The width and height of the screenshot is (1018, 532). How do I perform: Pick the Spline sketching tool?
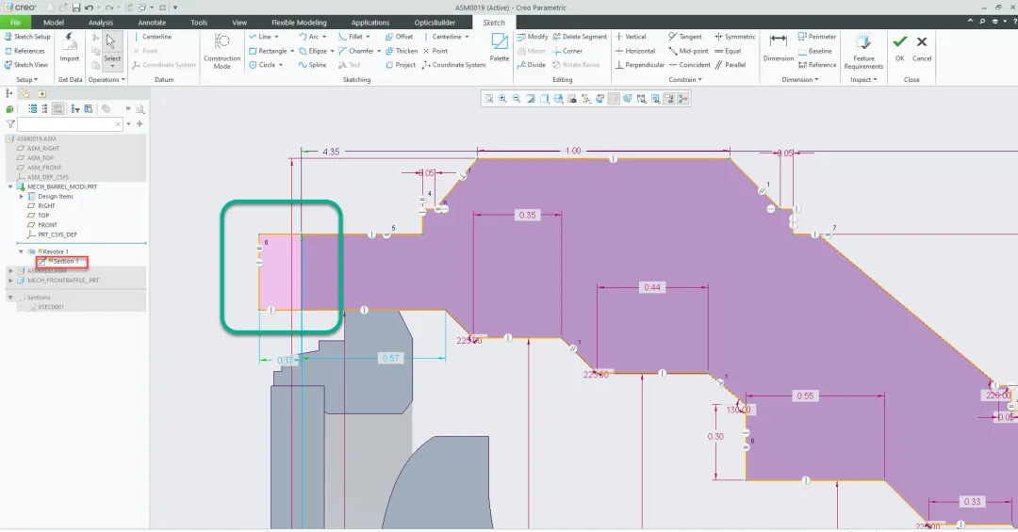click(x=312, y=65)
